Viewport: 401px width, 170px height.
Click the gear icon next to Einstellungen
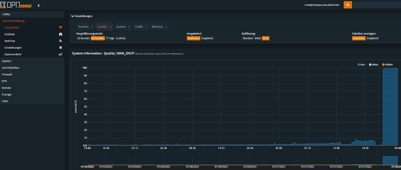coord(61,47)
